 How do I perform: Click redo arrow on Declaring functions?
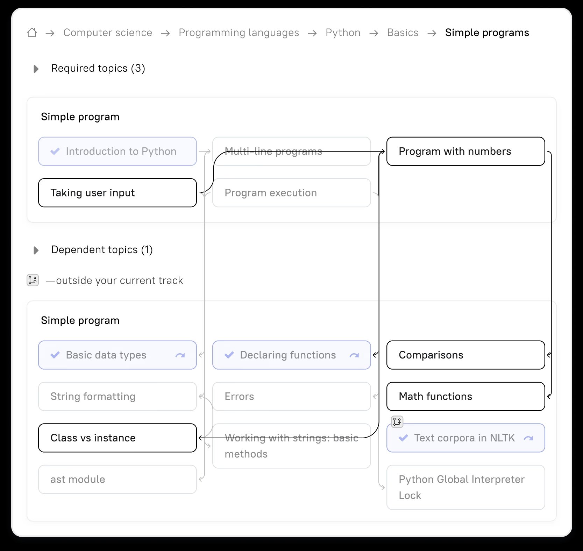tap(354, 355)
